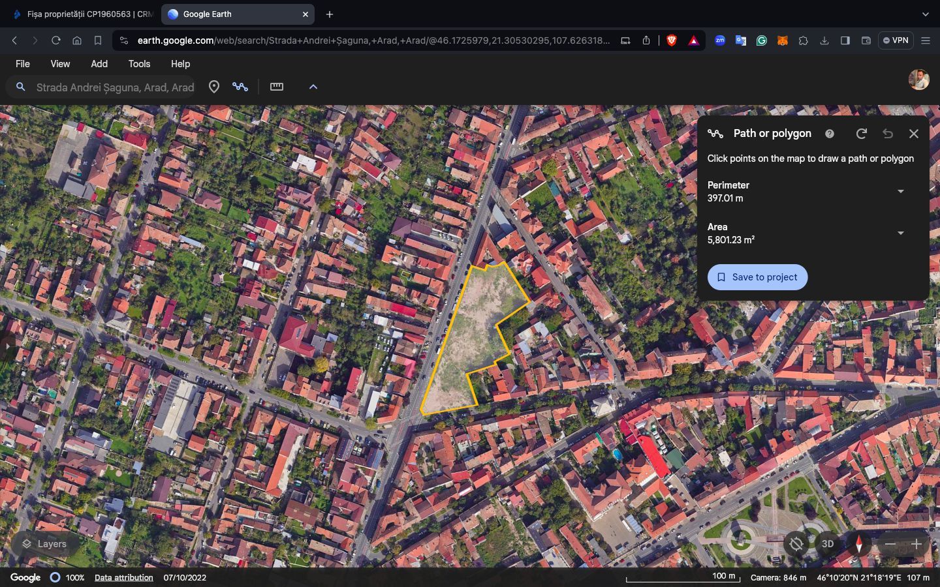Toggle the 3D view mode

tap(828, 543)
